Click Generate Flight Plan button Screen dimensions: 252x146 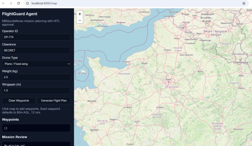tap(54, 100)
